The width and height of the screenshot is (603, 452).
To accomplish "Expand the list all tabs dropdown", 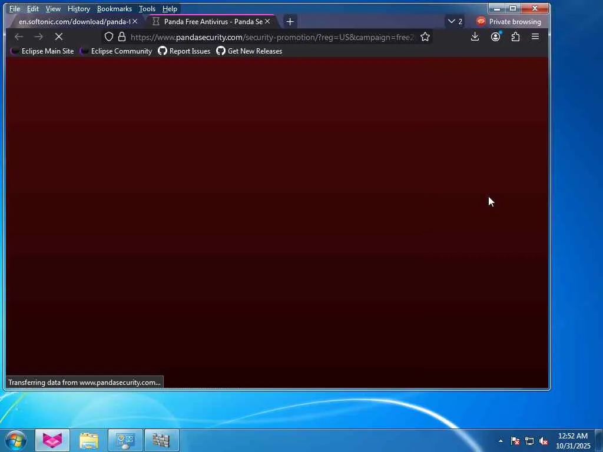I will 455,22.
